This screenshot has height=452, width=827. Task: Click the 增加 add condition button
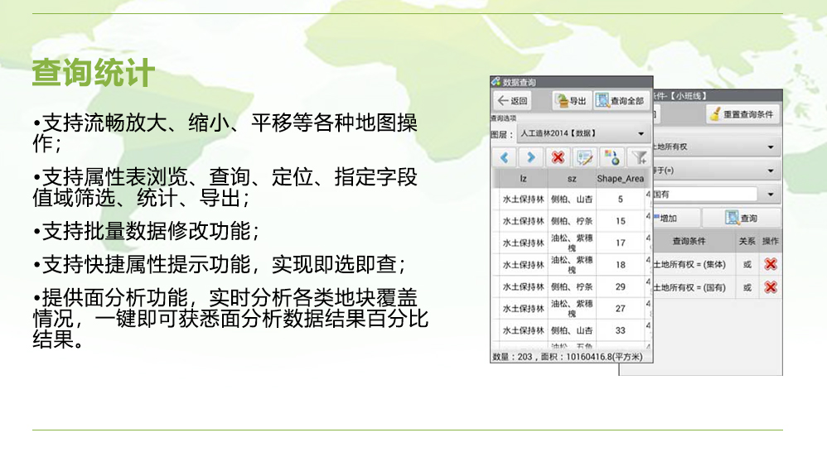coord(675,219)
